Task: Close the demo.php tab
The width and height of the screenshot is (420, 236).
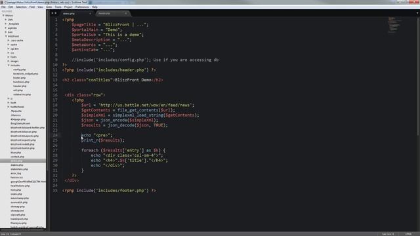Action: [90, 13]
